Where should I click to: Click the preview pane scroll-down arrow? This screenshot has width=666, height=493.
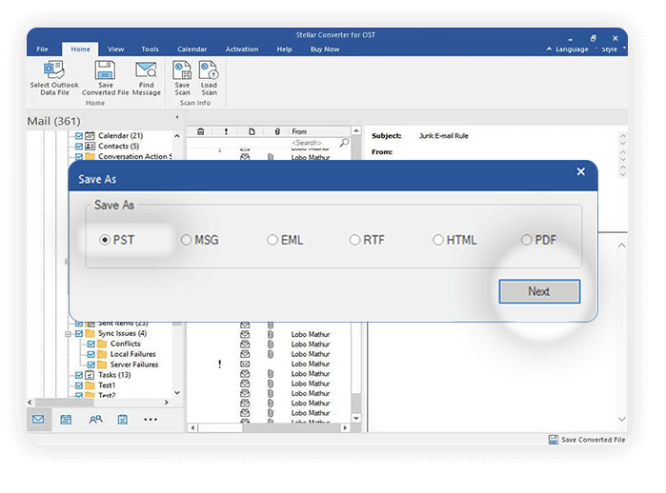(x=622, y=419)
